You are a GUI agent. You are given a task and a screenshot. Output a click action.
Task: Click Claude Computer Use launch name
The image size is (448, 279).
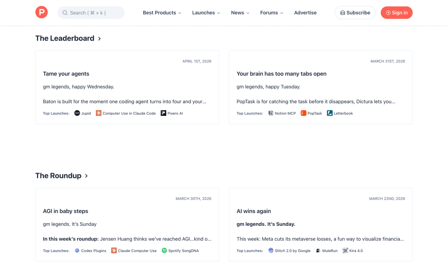[x=137, y=251]
